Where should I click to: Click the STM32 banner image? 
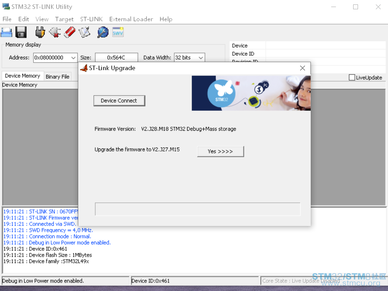click(251, 93)
